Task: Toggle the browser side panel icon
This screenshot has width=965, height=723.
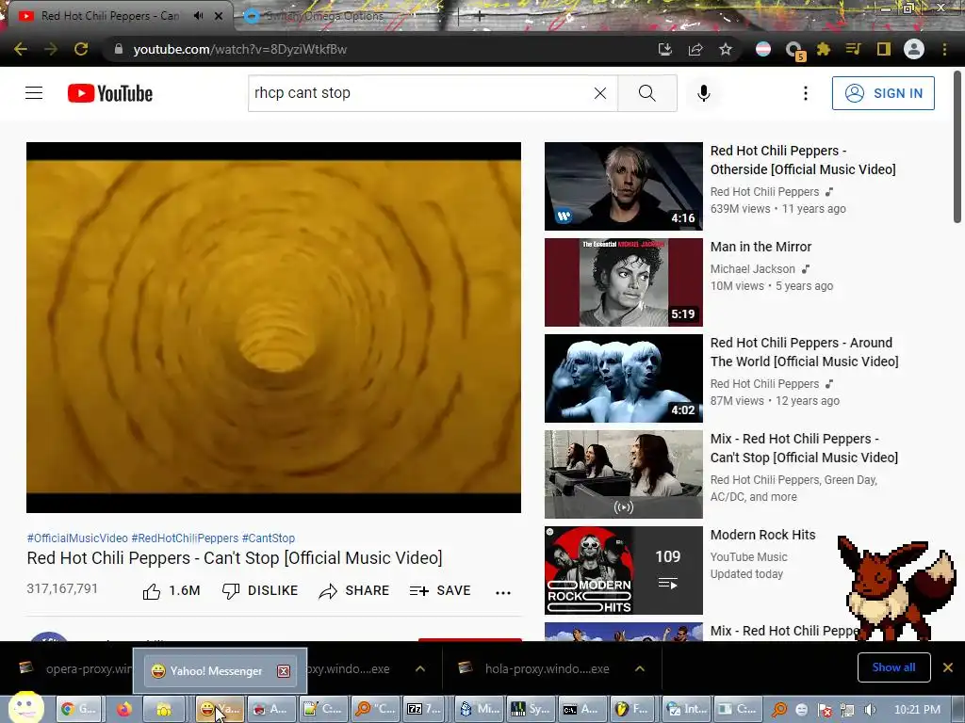Action: coord(884,49)
